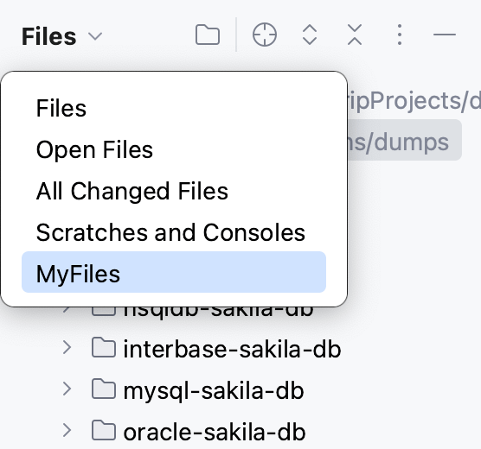481x449 pixels.
Task: Expand the interbase-sakila-db tree node
Action: tap(67, 348)
